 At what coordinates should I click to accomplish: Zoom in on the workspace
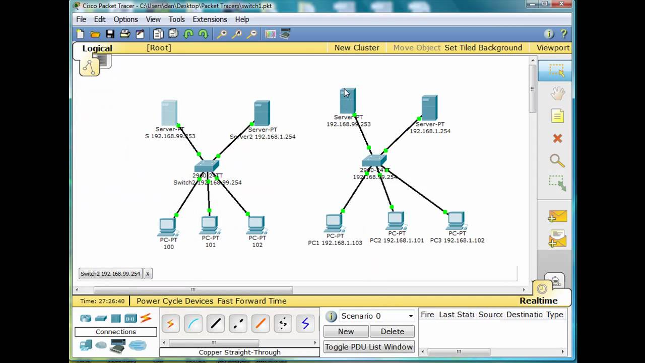coord(222,34)
